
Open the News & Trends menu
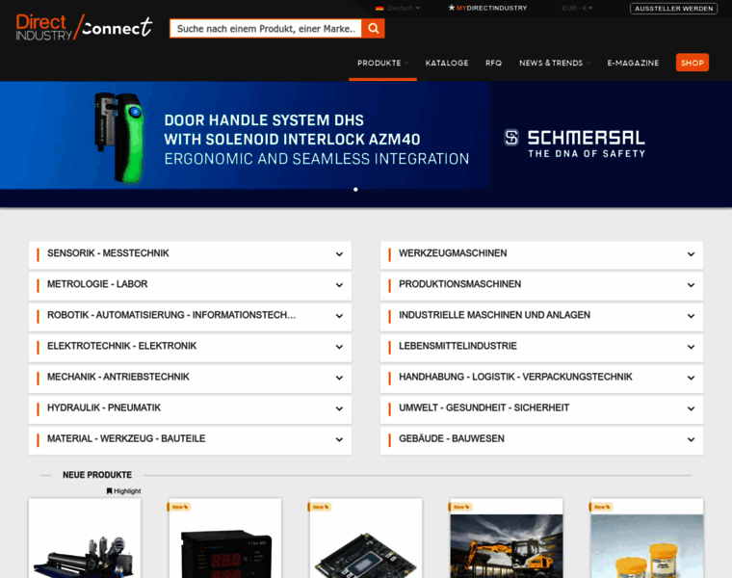click(x=555, y=63)
